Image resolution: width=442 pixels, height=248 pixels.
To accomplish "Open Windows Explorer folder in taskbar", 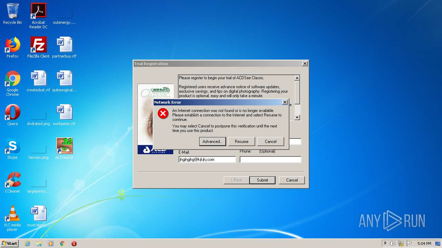I will 39,244.
